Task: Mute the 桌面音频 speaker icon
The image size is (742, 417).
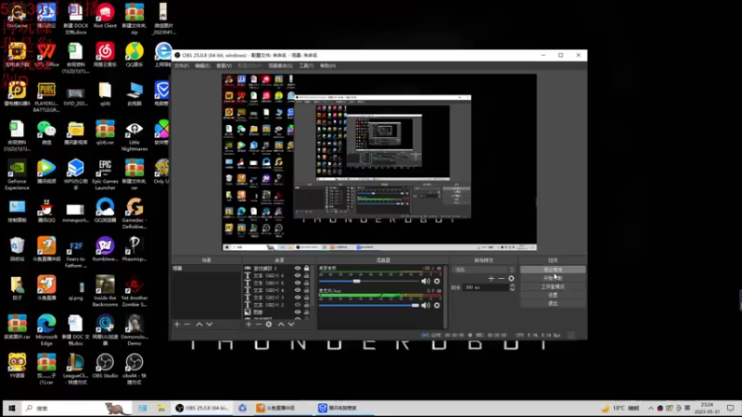Action: [x=426, y=282]
